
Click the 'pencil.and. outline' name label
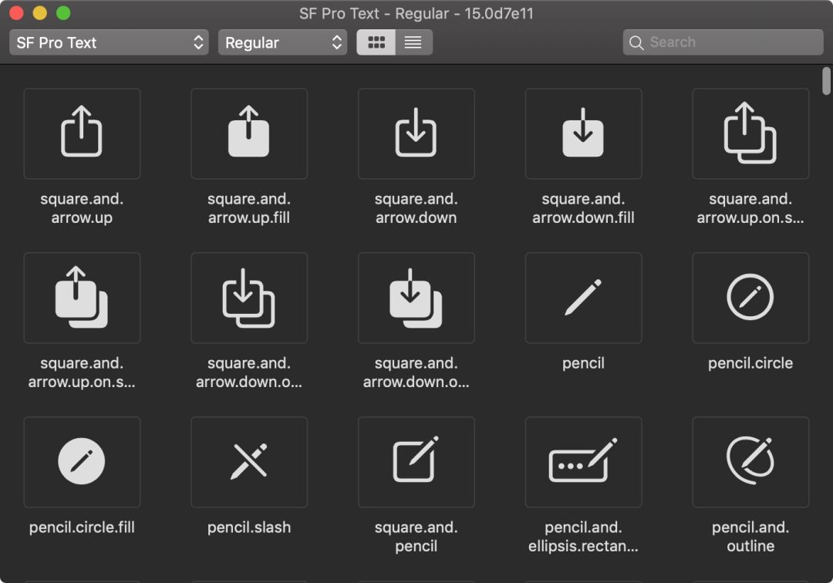750,536
